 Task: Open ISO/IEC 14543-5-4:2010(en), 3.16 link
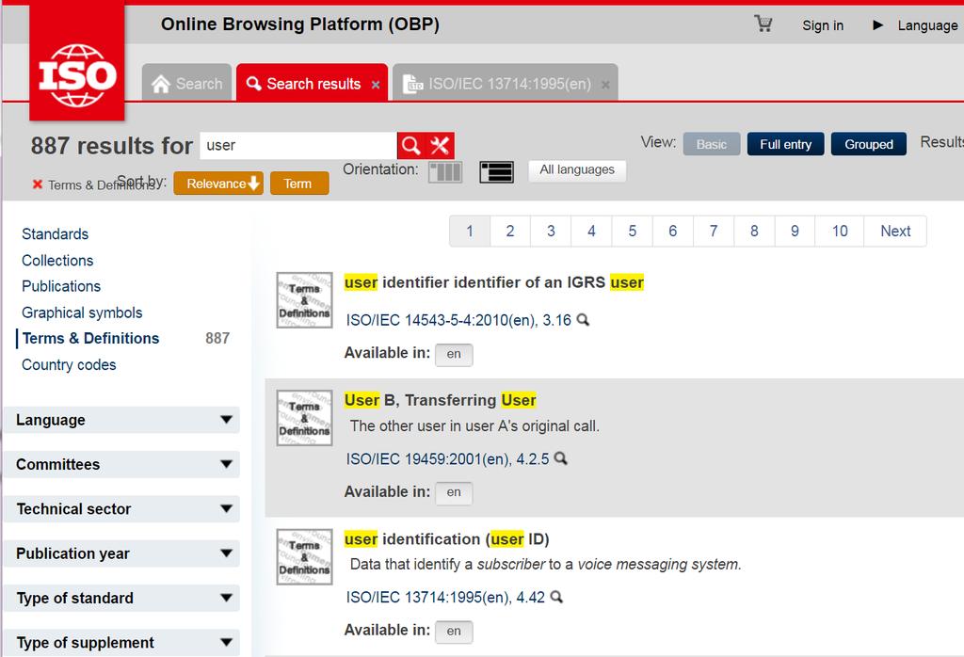click(x=458, y=320)
